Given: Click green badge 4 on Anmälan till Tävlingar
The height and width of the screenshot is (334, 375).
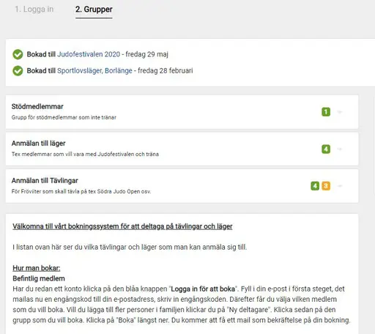Looking at the screenshot, I should [x=315, y=186].
